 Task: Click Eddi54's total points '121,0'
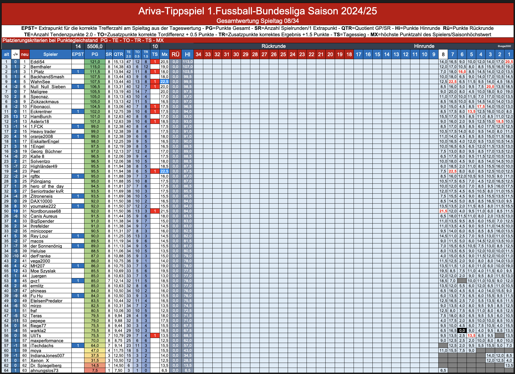95,62
